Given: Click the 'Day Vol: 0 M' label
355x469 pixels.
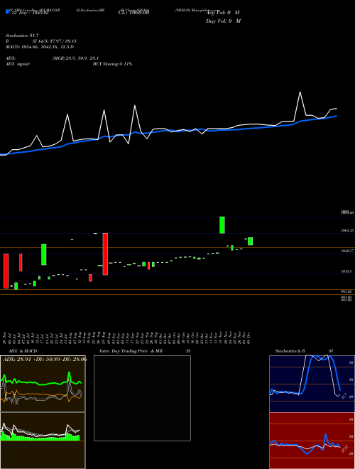Looking at the screenshot, I should click(223, 21).
